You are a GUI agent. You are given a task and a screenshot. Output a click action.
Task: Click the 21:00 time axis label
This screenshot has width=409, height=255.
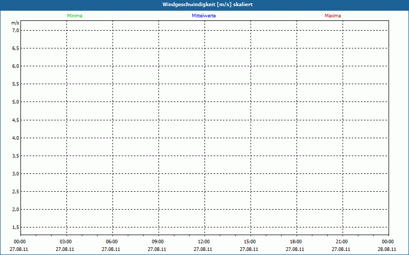[x=342, y=242]
